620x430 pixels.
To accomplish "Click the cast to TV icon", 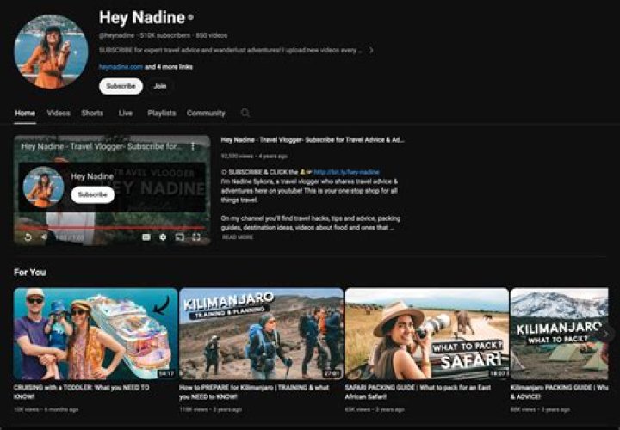I will pyautogui.click(x=180, y=236).
